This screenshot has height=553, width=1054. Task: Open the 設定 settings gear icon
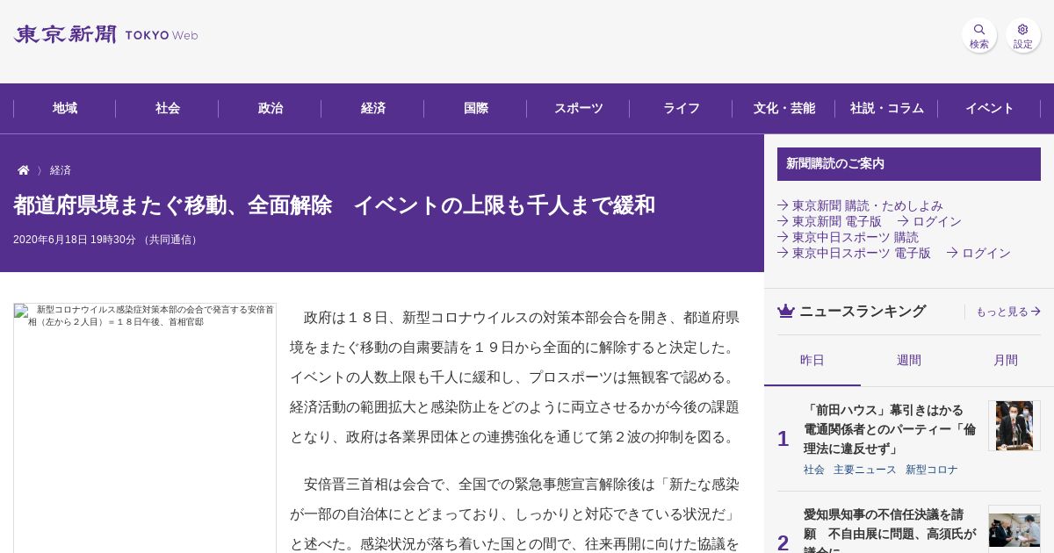(x=1022, y=35)
